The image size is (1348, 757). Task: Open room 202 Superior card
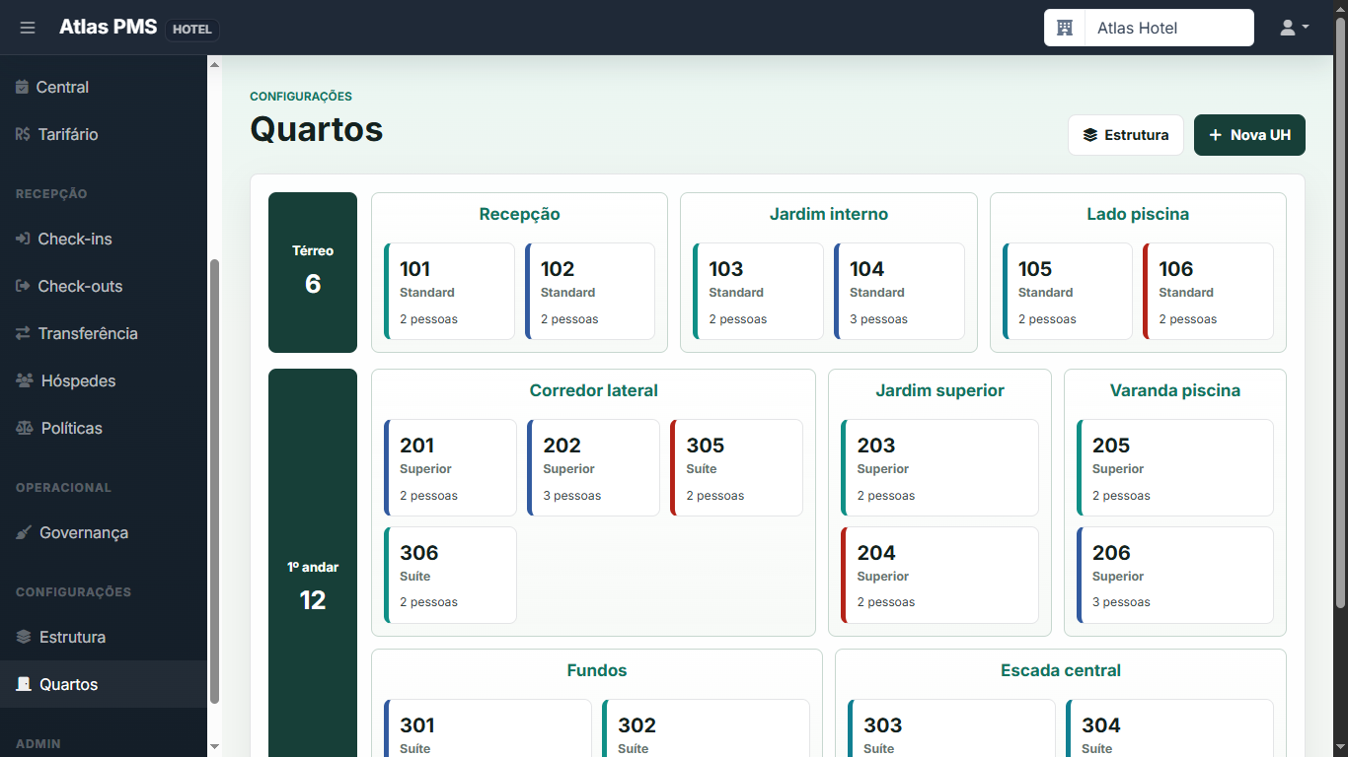(593, 468)
